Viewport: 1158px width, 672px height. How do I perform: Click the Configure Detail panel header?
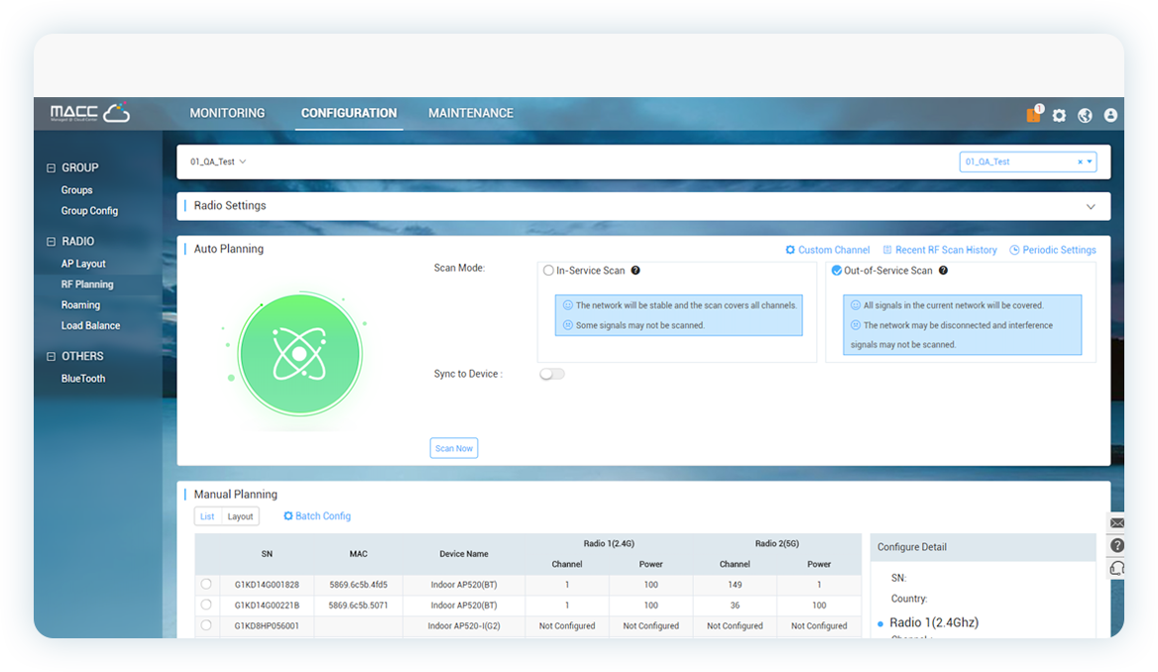pyautogui.click(x=983, y=547)
